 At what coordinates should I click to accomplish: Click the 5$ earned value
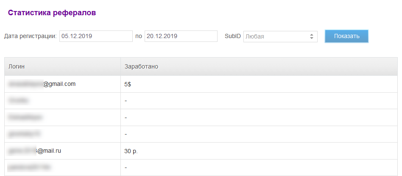pyautogui.click(x=128, y=84)
